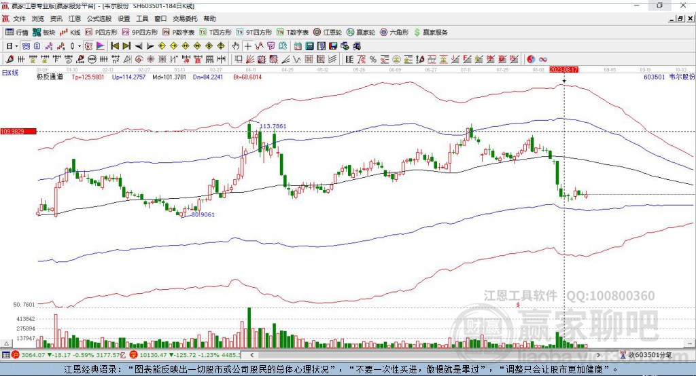Select the Gann fan angle lines icon
The width and height of the screenshot is (696, 376).
point(250,60)
